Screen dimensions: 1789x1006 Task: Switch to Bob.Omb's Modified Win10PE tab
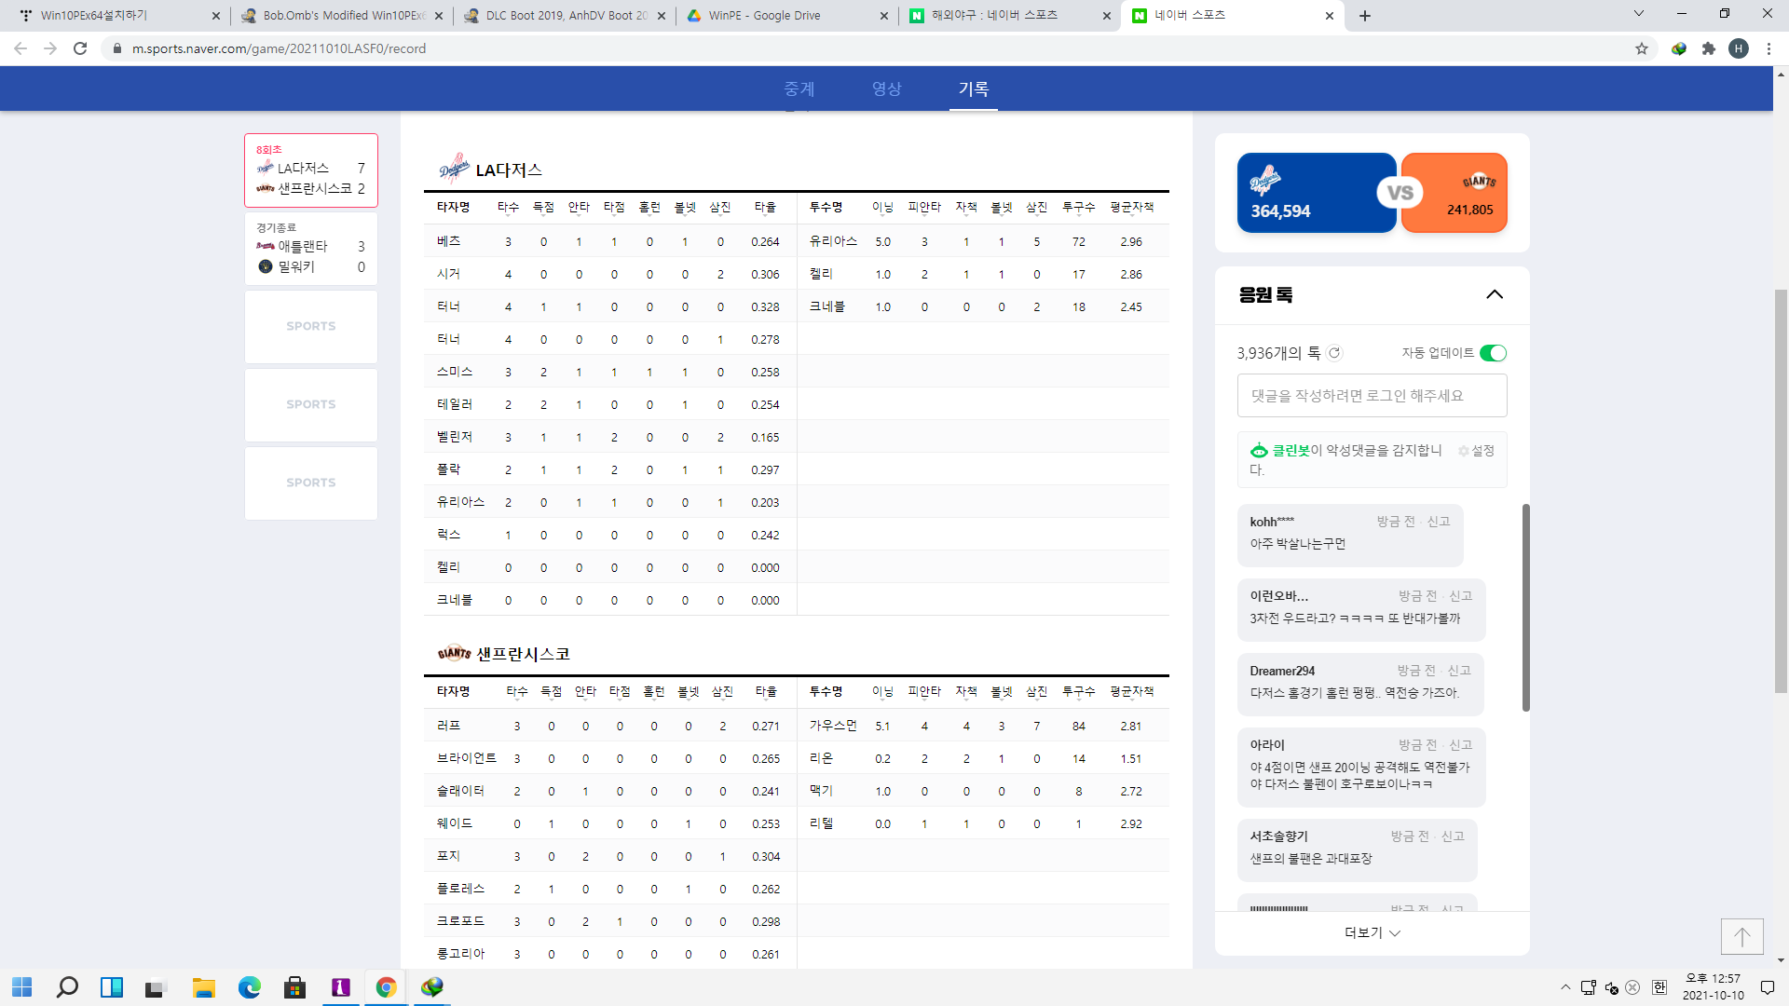pos(342,16)
